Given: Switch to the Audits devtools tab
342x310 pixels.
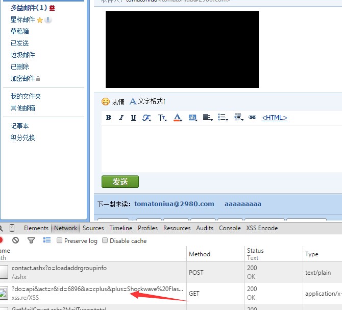Looking at the screenshot, I should tap(205, 228).
